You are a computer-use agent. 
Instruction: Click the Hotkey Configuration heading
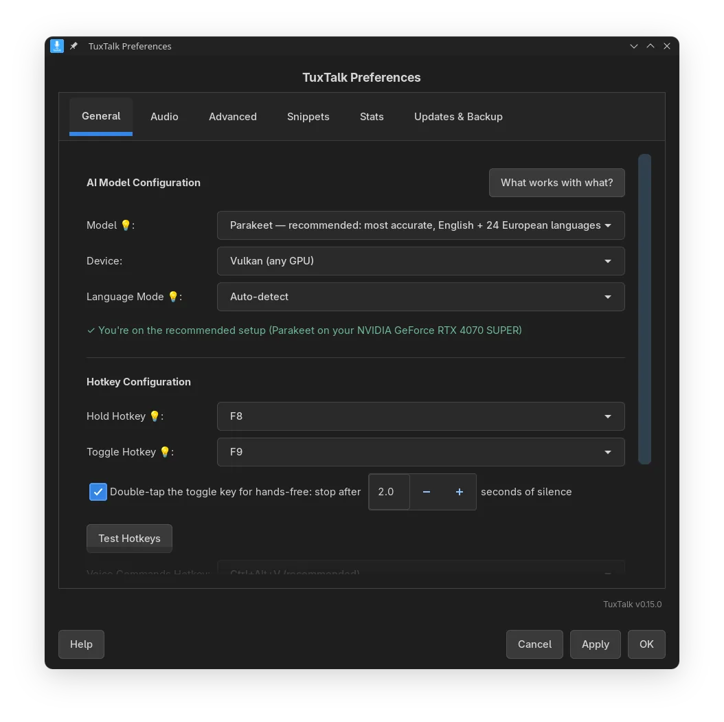coord(139,382)
